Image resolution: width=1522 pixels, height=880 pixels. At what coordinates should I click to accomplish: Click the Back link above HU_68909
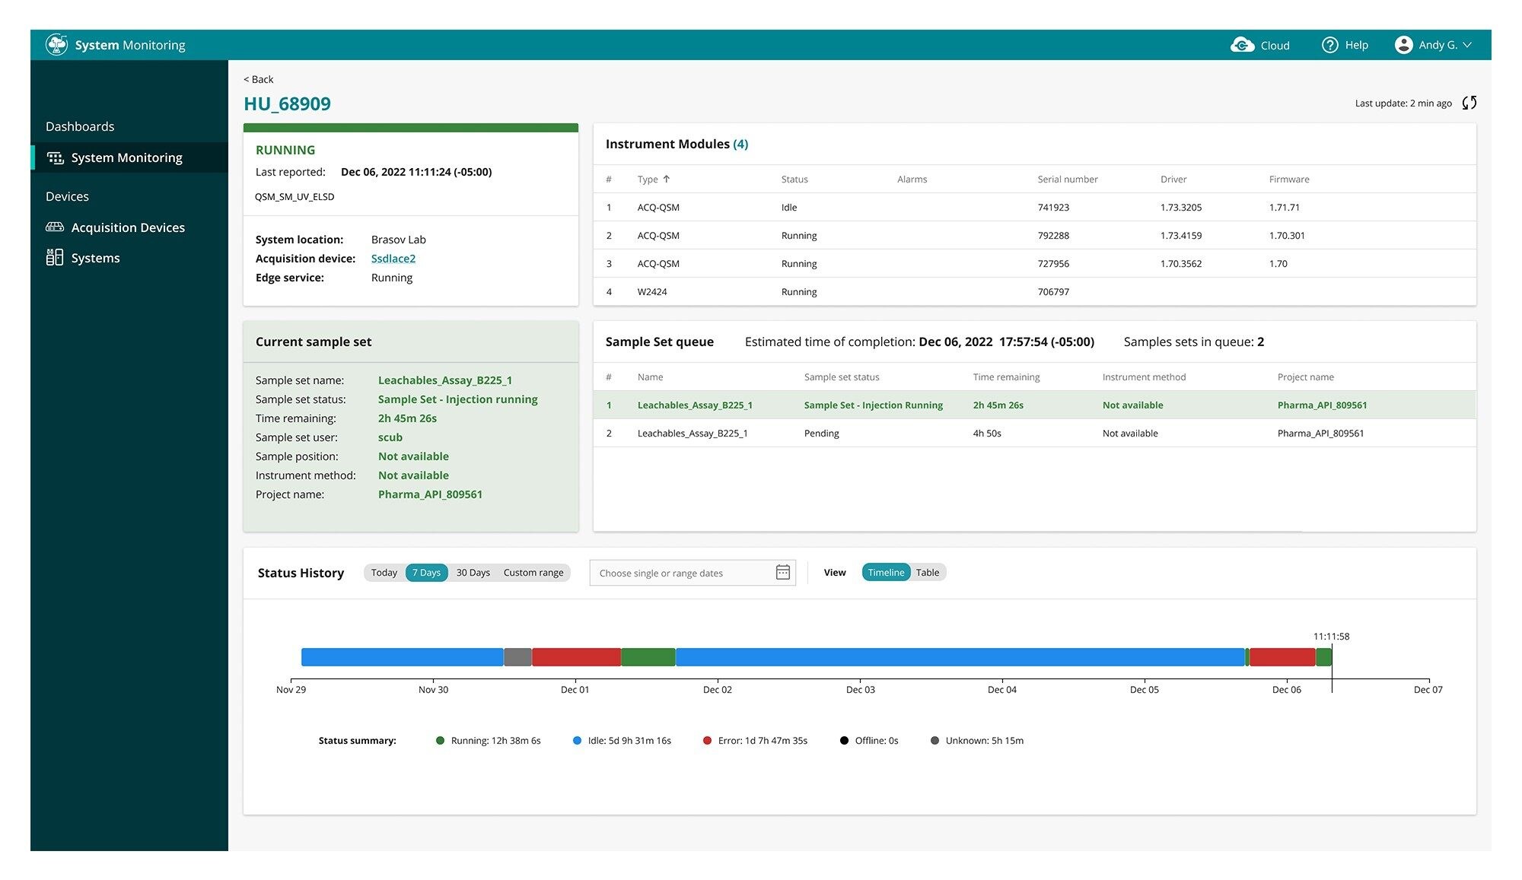point(257,78)
